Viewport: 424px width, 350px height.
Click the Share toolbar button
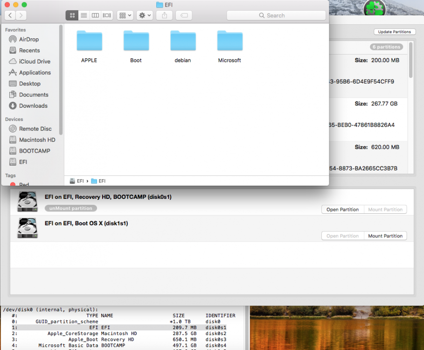(x=164, y=15)
